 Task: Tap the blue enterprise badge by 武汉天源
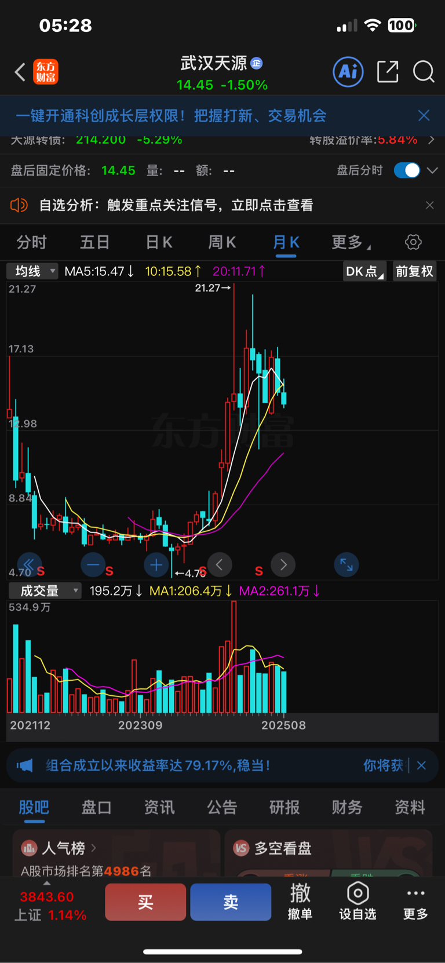pyautogui.click(x=257, y=63)
